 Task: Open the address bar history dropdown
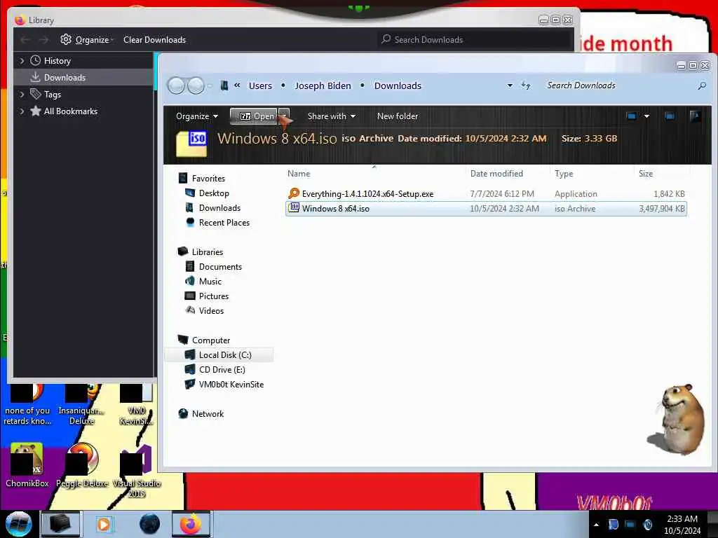510,85
